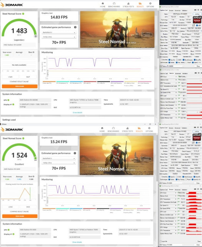Open GPU selector dropdown in RX 6600M GPU-Z window
Image resolution: width=202 pixels, height=247 pixels.
coord(172,66)
